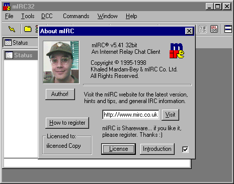
Task: Click the mirc.co.uk URL field
Action: coord(131,115)
